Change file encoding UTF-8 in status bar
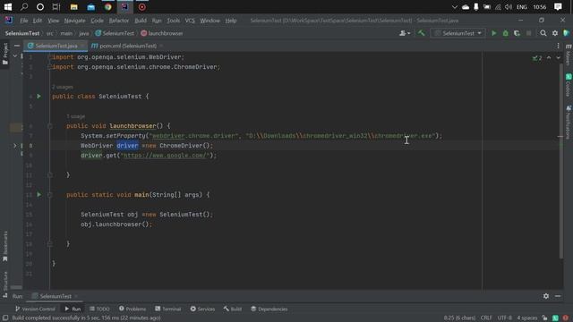This screenshot has height=322, width=573. click(505, 318)
